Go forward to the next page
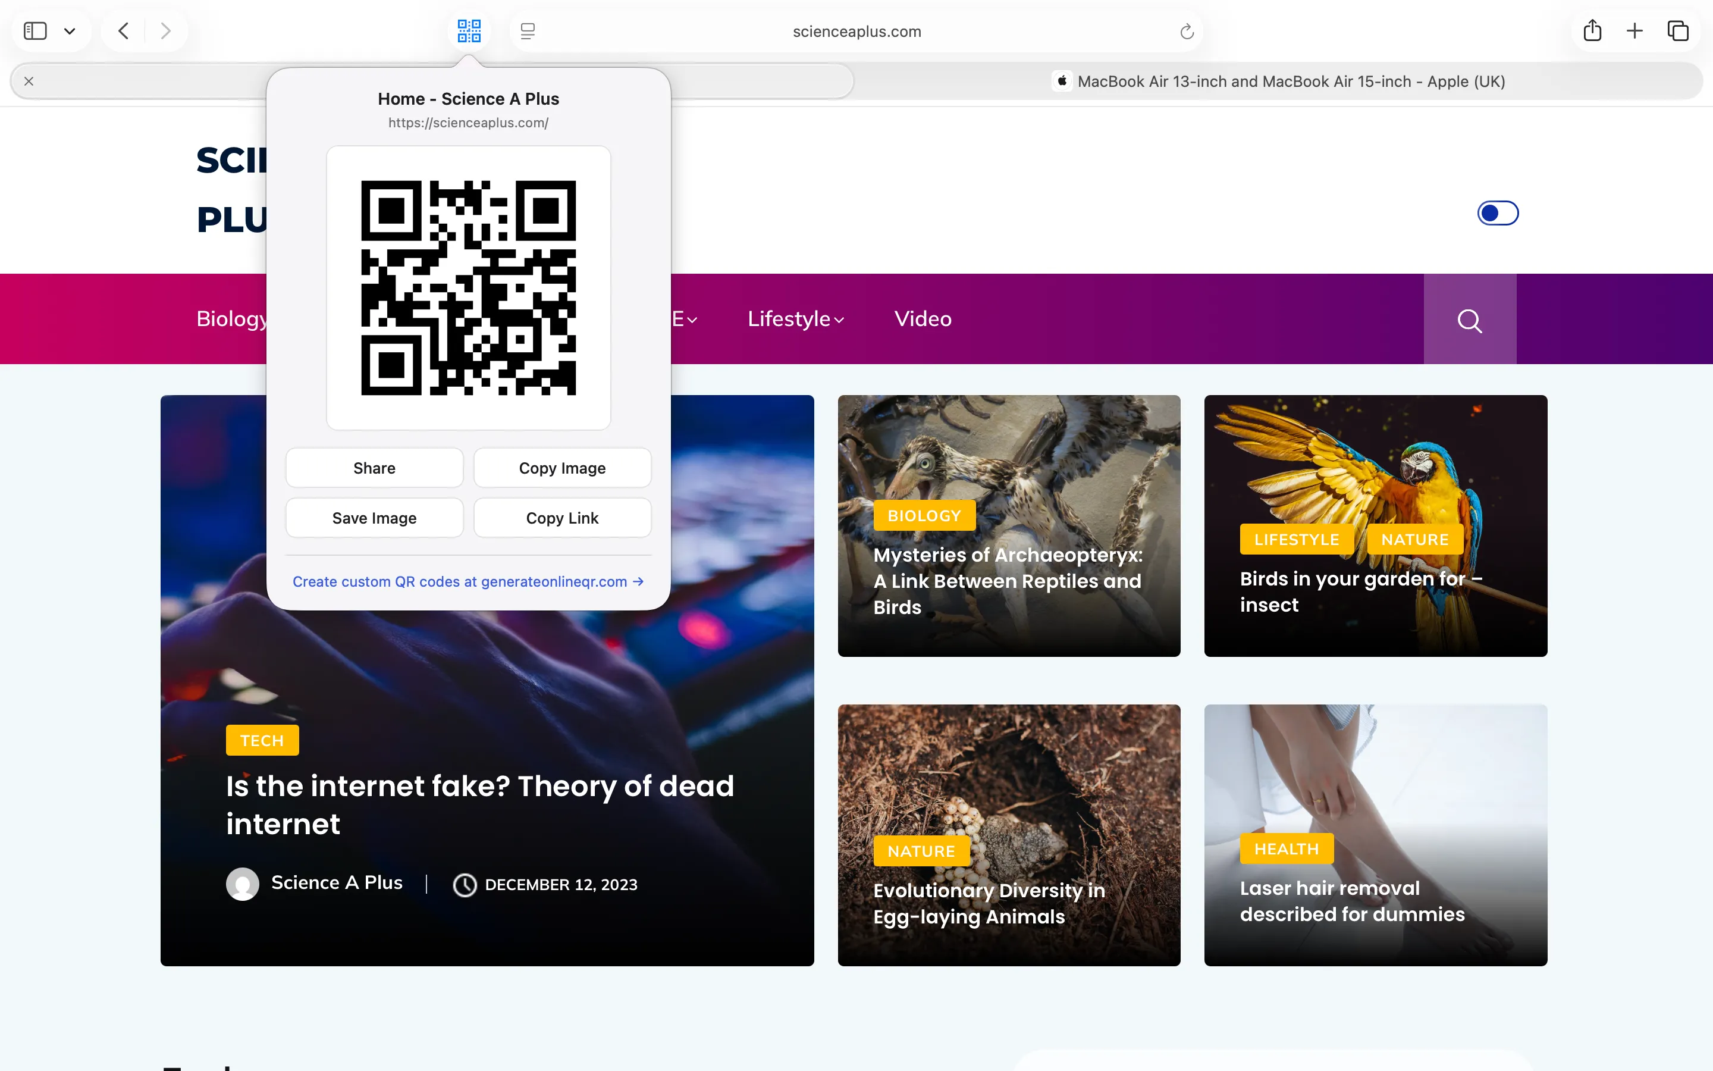The width and height of the screenshot is (1713, 1071). pyautogui.click(x=165, y=31)
